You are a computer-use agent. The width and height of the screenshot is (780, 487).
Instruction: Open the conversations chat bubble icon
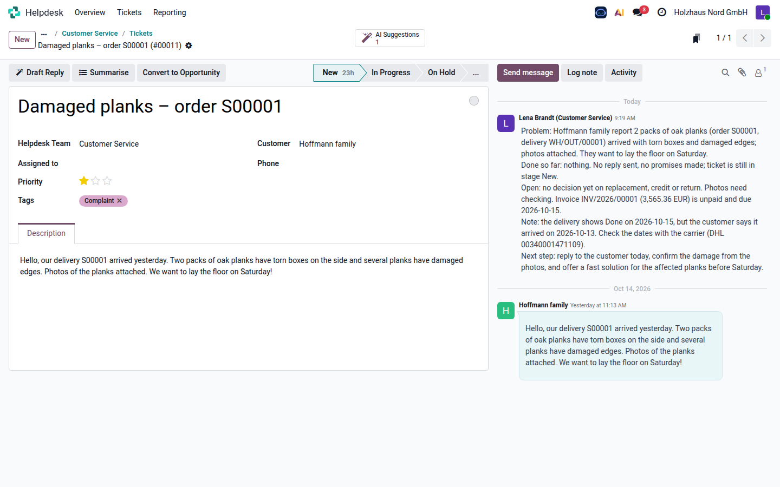(638, 12)
